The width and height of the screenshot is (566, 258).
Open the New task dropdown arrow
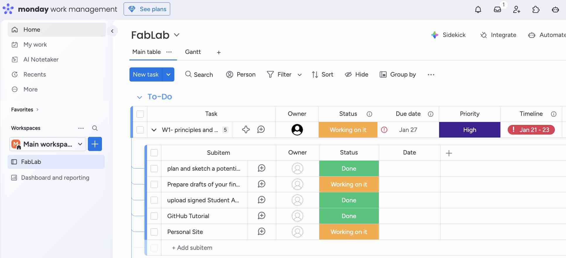point(168,74)
